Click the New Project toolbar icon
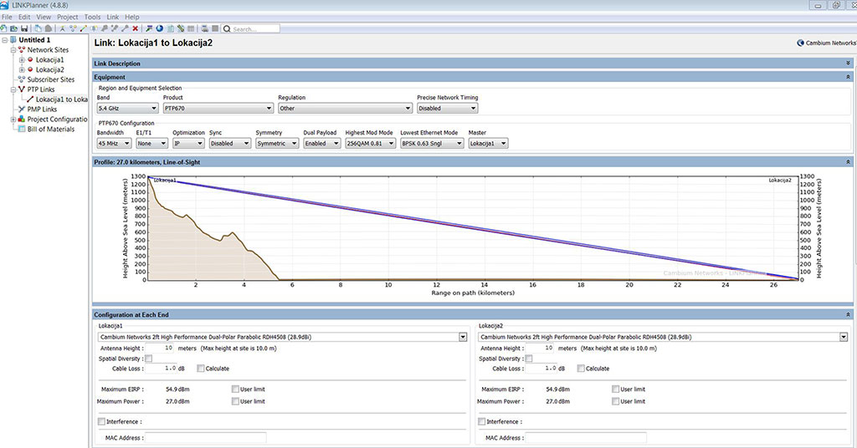857x448 pixels. tap(4, 28)
